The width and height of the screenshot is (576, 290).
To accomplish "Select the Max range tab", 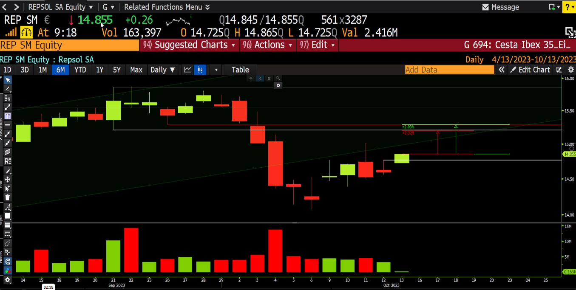I will click(x=136, y=70).
